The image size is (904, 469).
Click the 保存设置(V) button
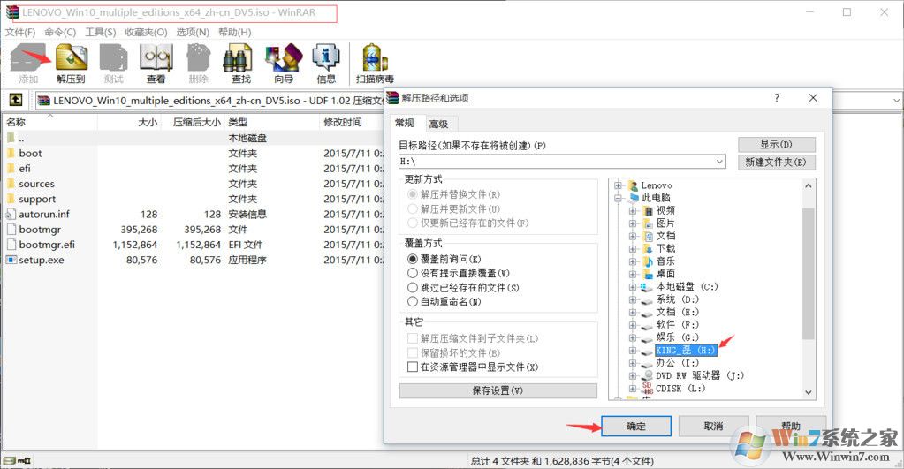(x=498, y=390)
